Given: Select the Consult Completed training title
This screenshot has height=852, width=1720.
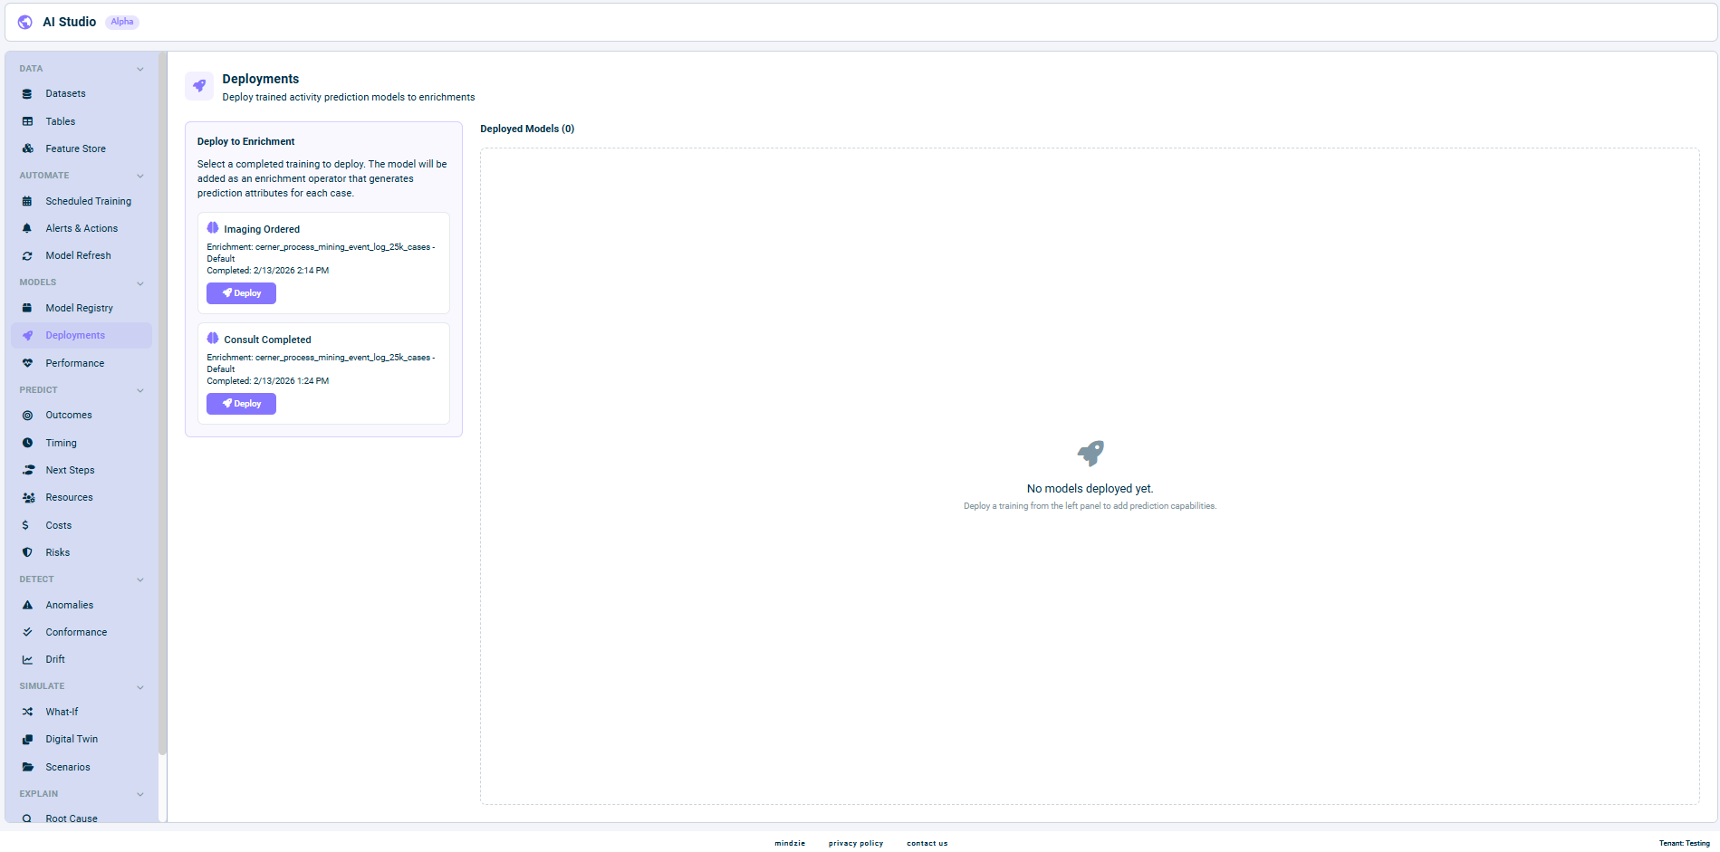Looking at the screenshot, I should tap(267, 340).
